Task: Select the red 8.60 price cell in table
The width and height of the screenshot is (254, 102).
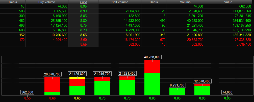Action: (83, 40)
